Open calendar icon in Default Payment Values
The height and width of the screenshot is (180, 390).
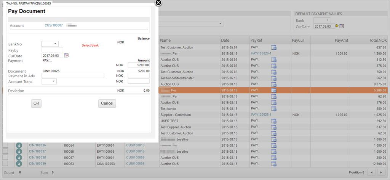click(342, 26)
